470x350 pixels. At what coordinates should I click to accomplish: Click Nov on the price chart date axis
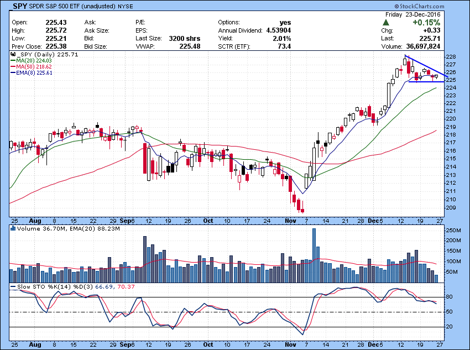[290, 221]
